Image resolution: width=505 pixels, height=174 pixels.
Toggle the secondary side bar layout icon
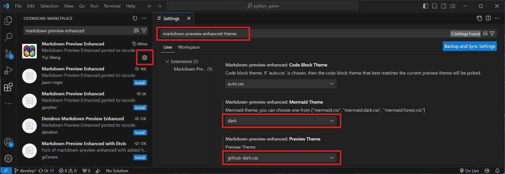click(x=444, y=6)
